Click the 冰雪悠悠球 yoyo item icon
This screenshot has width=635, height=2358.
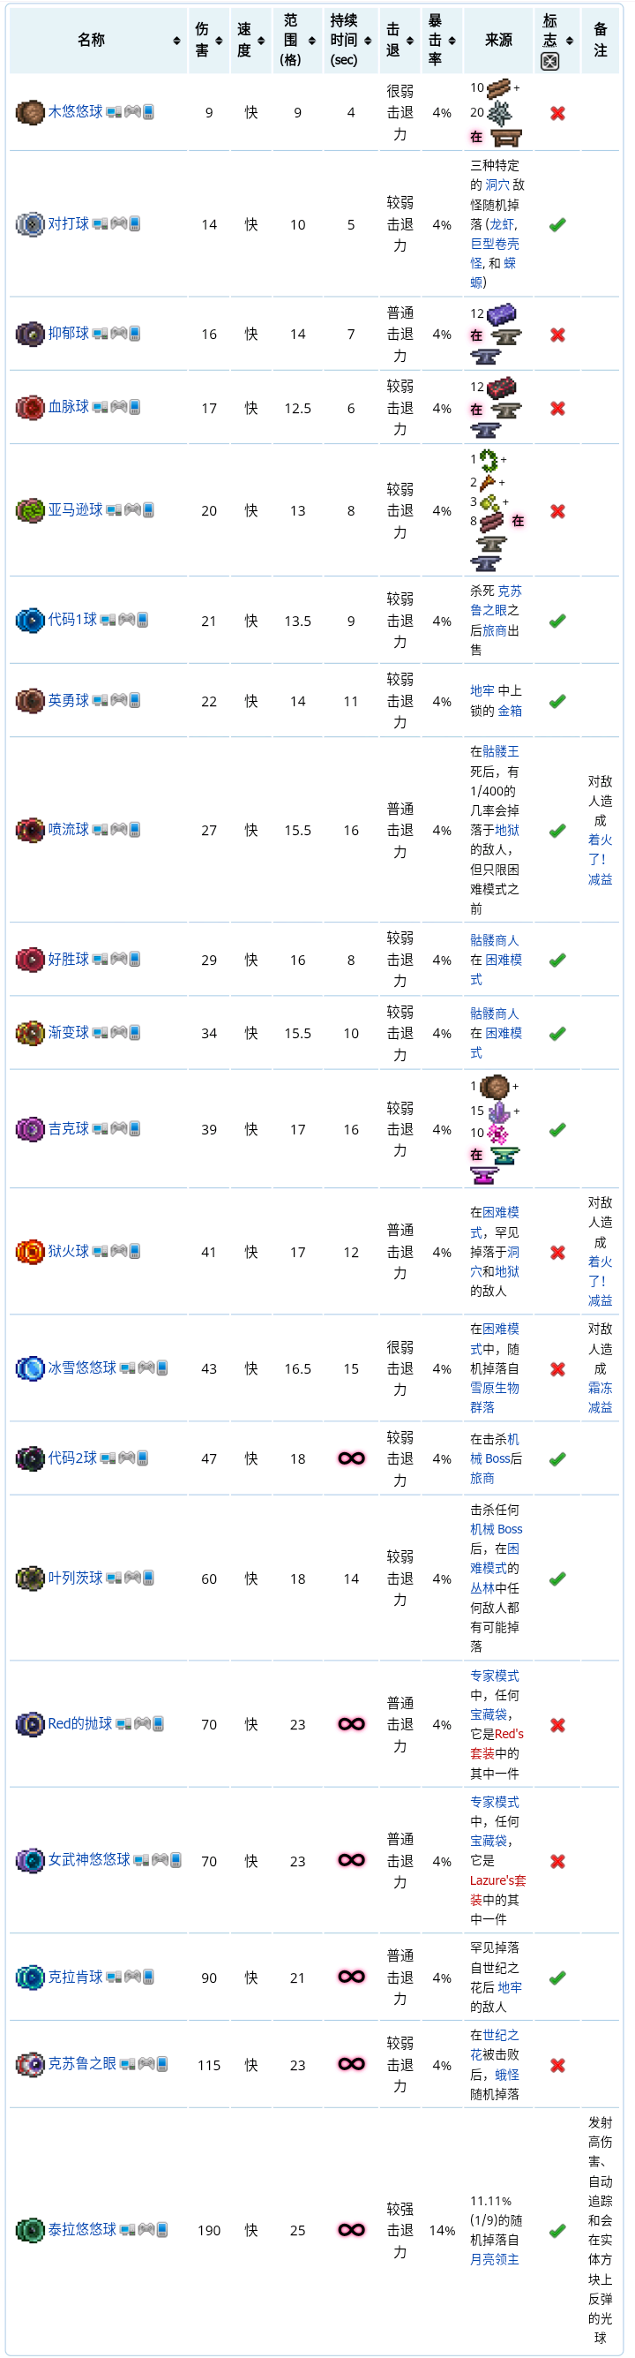pos(29,1368)
